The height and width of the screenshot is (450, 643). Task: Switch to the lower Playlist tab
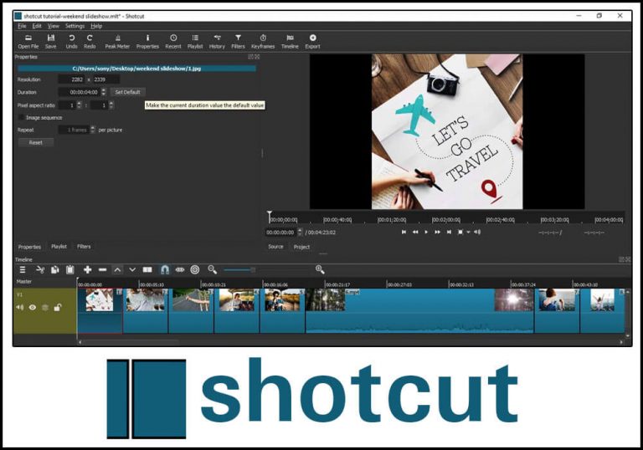pyautogui.click(x=59, y=247)
